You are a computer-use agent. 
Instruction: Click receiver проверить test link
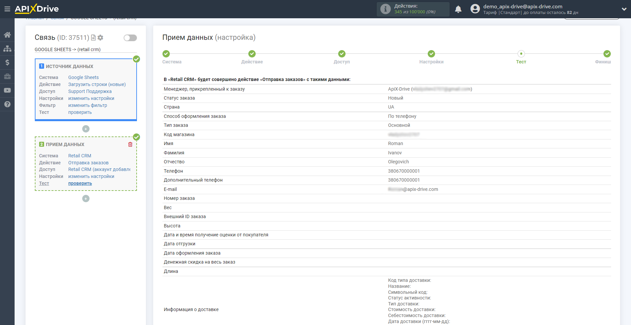tap(80, 183)
